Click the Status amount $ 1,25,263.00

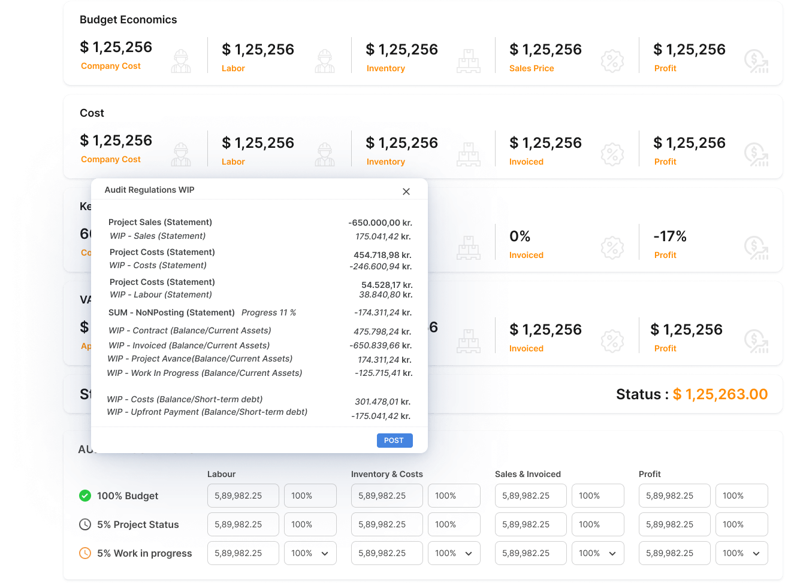(720, 394)
